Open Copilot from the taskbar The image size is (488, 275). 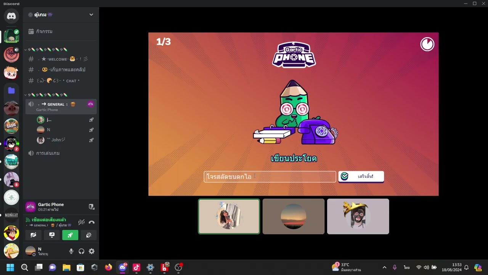(x=478, y=267)
